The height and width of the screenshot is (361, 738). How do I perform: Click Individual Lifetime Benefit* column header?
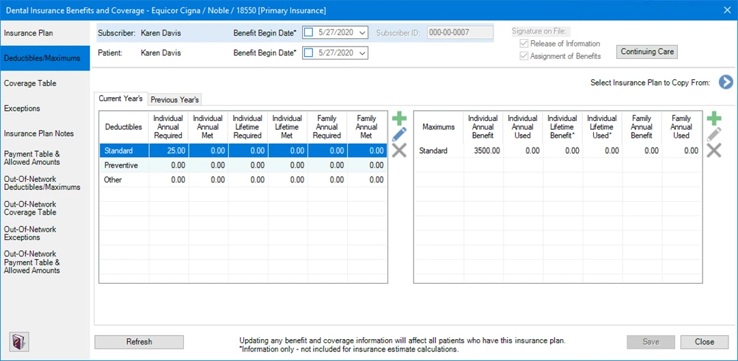tap(562, 127)
